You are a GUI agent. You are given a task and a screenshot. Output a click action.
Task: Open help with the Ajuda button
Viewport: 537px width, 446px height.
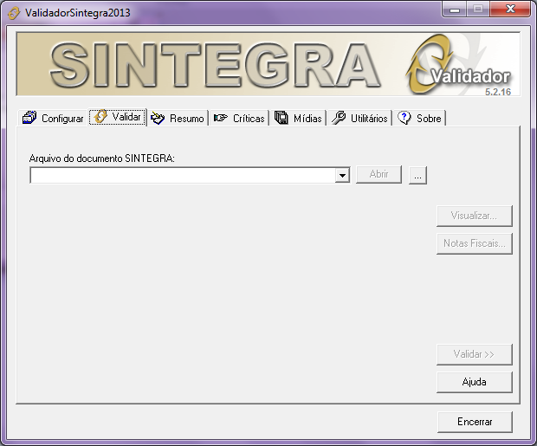coord(474,382)
